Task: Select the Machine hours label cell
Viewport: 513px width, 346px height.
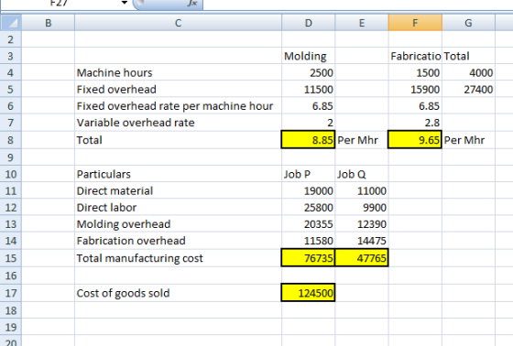Action: pyautogui.click(x=178, y=72)
